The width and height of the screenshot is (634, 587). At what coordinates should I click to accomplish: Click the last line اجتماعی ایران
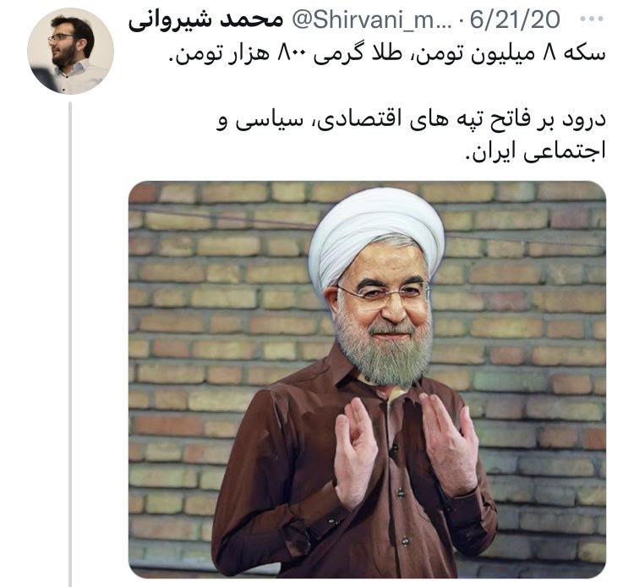click(x=536, y=151)
